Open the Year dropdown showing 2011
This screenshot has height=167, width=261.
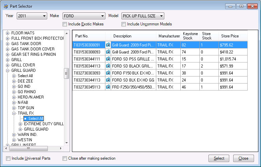click(x=32, y=16)
